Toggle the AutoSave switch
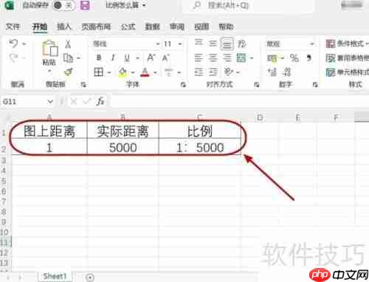 click(63, 5)
